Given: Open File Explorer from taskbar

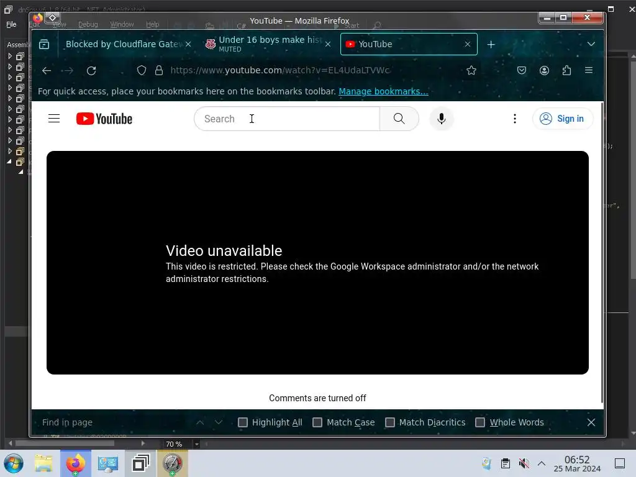Looking at the screenshot, I should (43, 463).
